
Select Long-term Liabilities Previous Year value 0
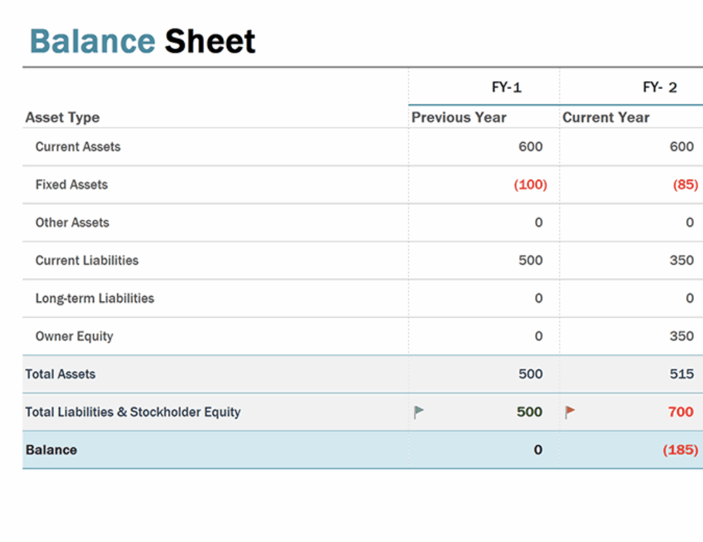coord(538,299)
